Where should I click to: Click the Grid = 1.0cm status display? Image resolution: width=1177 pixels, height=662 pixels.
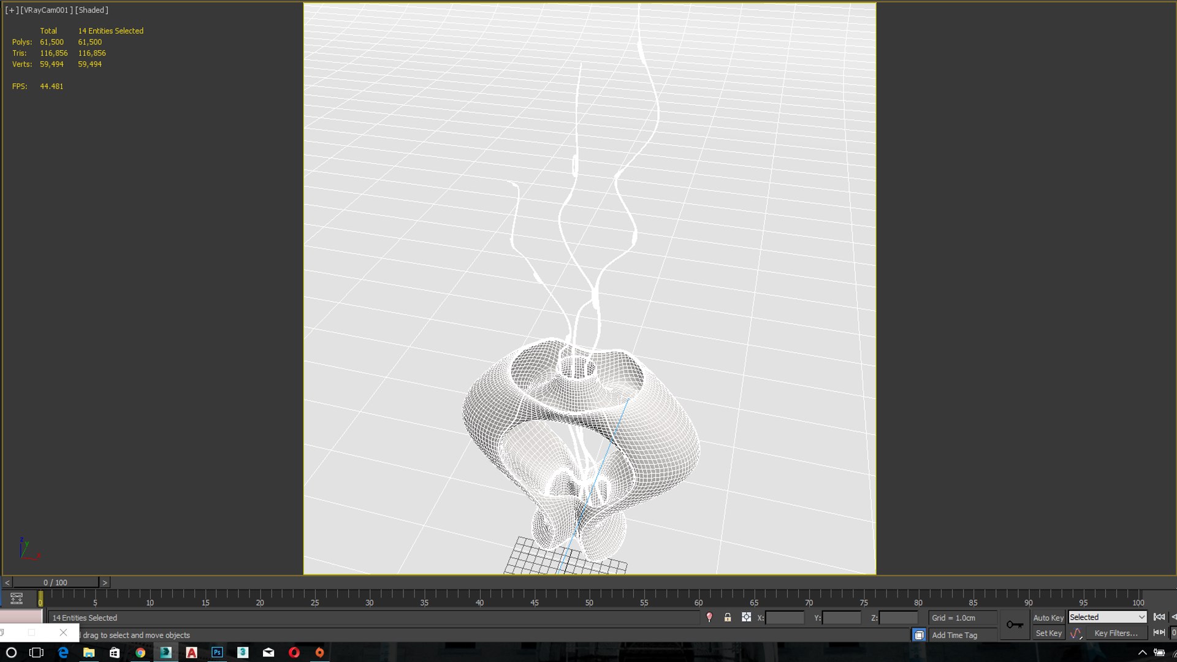pos(962,618)
